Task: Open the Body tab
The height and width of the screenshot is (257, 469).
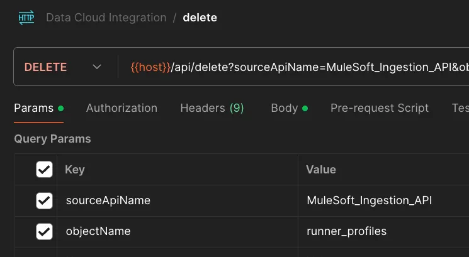Action: pos(289,108)
